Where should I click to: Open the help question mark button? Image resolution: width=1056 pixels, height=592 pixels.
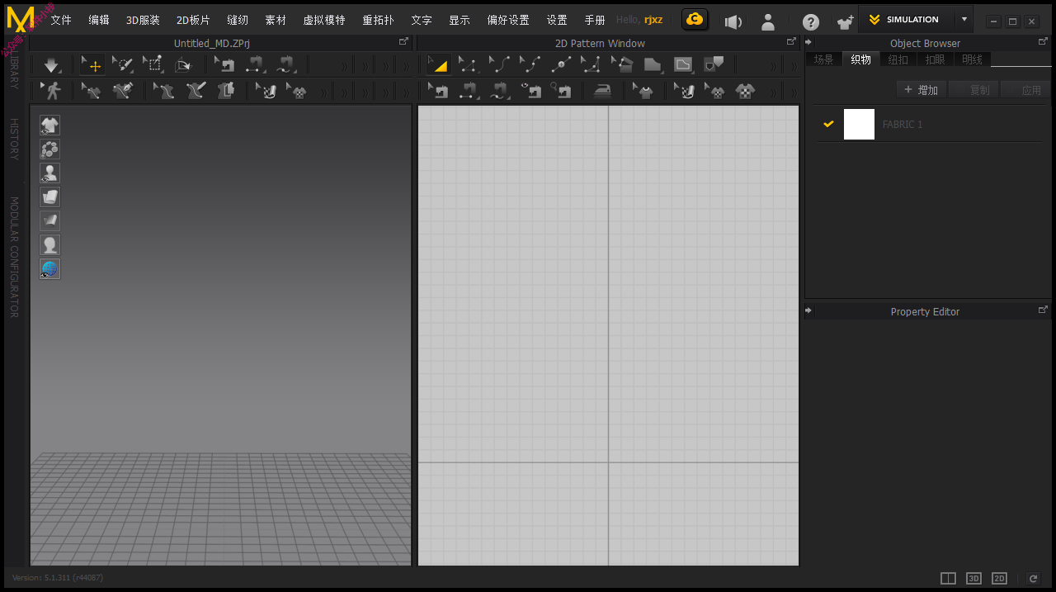811,22
